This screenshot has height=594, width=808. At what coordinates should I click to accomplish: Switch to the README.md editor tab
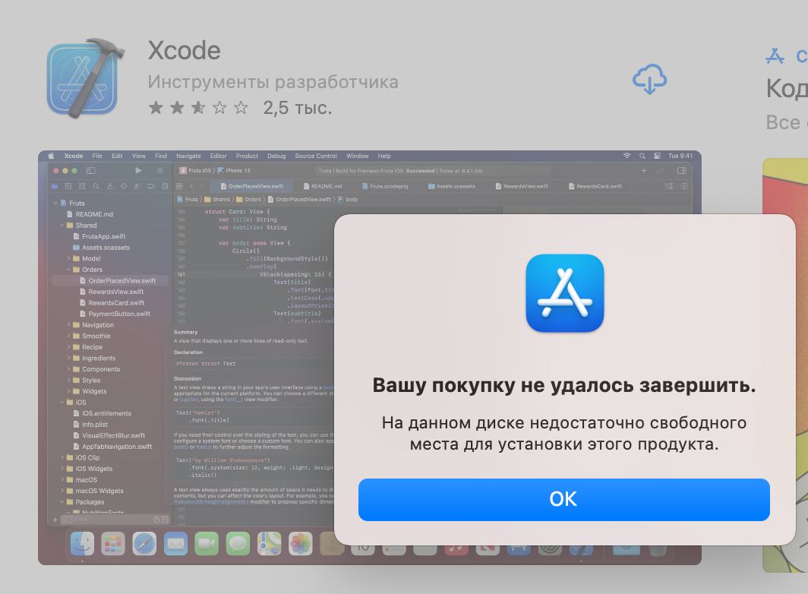(x=323, y=186)
